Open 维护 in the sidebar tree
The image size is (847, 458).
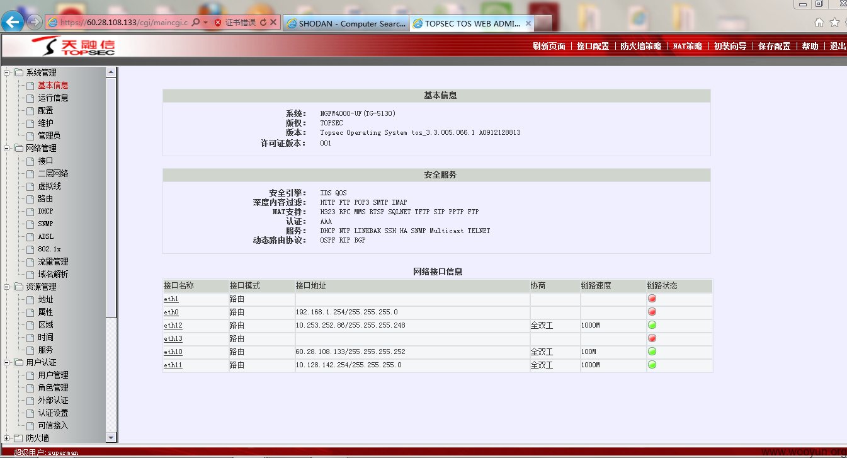coord(45,123)
